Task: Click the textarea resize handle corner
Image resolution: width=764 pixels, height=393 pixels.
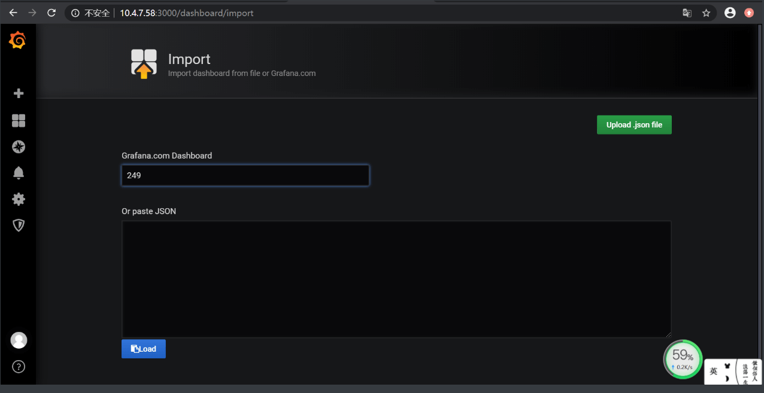Action: pos(668,334)
